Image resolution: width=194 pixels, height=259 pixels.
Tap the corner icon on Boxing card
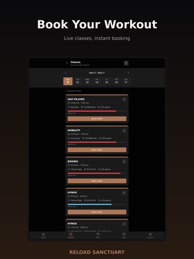point(124,162)
